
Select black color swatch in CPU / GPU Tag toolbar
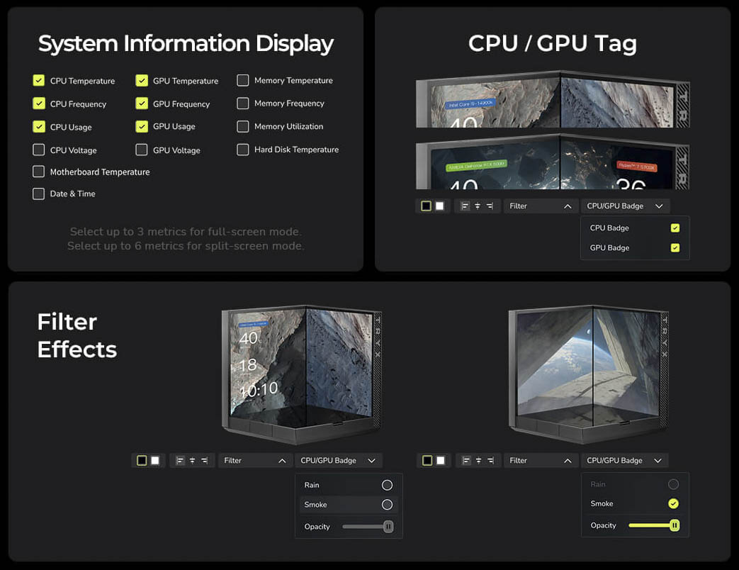(x=426, y=206)
